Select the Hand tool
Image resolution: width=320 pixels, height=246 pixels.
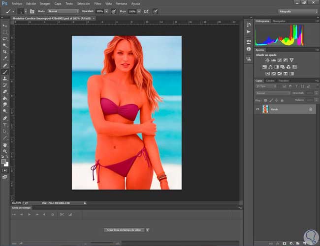pos(5,145)
